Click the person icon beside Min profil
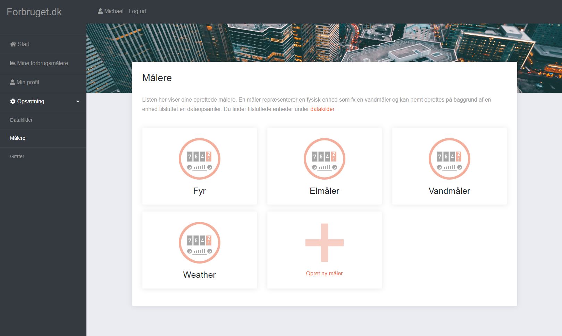Screen dimensions: 562x336 pyautogui.click(x=12, y=82)
